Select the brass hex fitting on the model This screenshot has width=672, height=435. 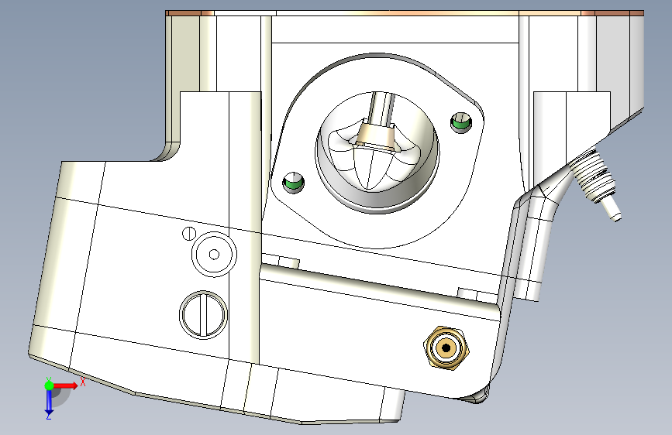coord(446,348)
